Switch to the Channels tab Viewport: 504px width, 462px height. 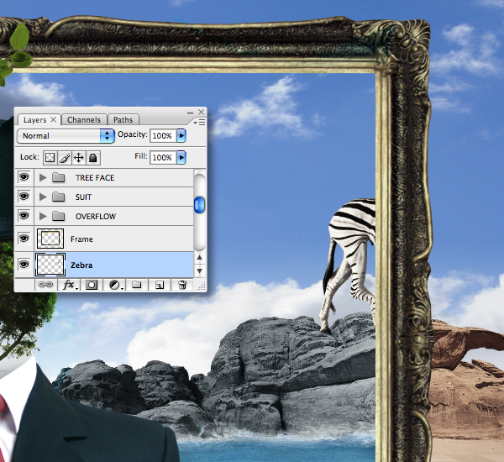[84, 120]
